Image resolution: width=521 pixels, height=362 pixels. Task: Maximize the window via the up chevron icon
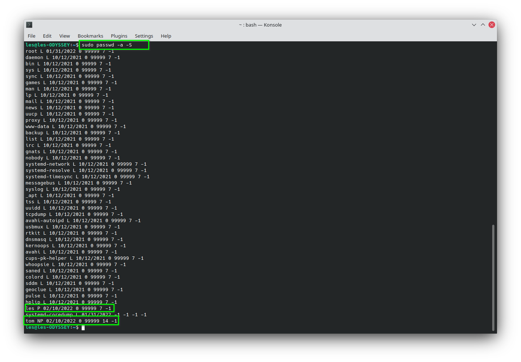coord(483,25)
